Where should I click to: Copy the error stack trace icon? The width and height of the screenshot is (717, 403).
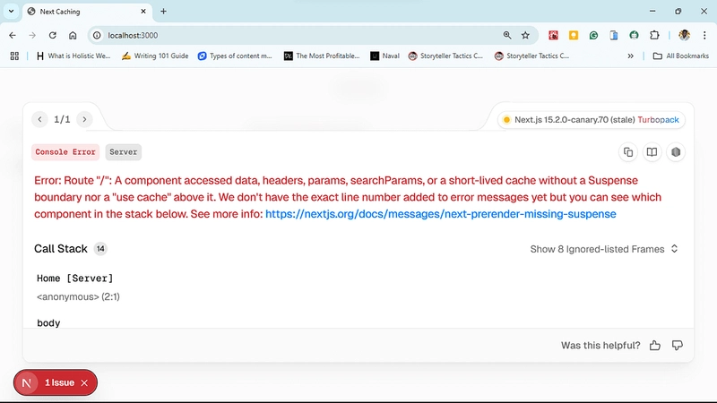pyautogui.click(x=628, y=152)
